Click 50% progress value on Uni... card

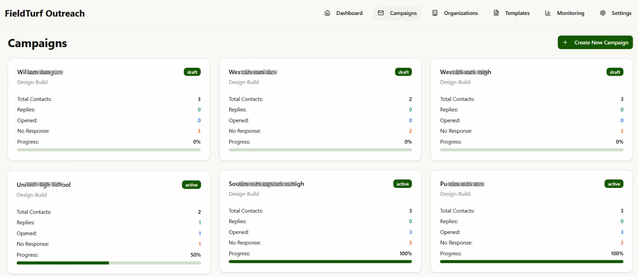click(x=195, y=255)
